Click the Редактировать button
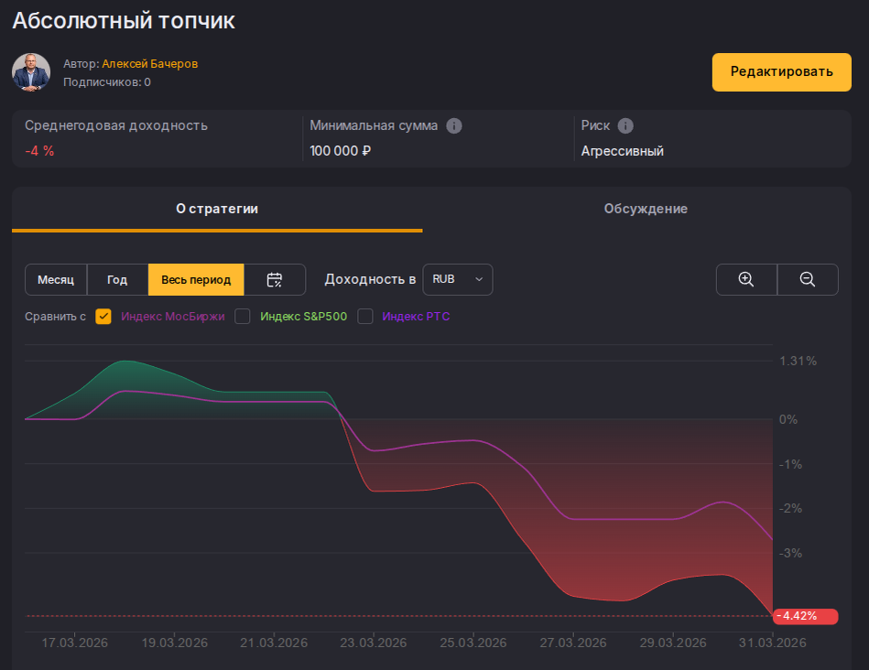 tap(781, 72)
